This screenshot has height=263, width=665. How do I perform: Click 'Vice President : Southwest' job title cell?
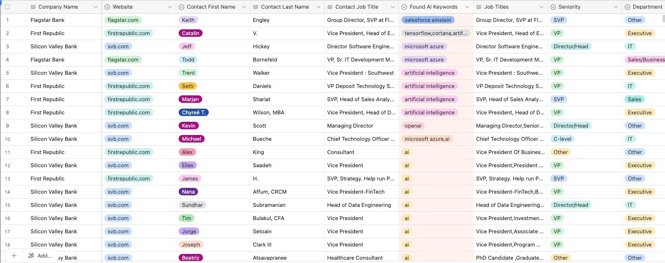click(361, 73)
